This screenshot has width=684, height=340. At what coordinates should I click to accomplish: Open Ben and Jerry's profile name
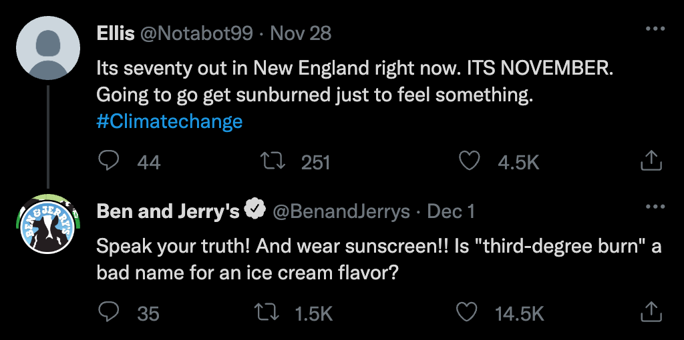(x=168, y=211)
